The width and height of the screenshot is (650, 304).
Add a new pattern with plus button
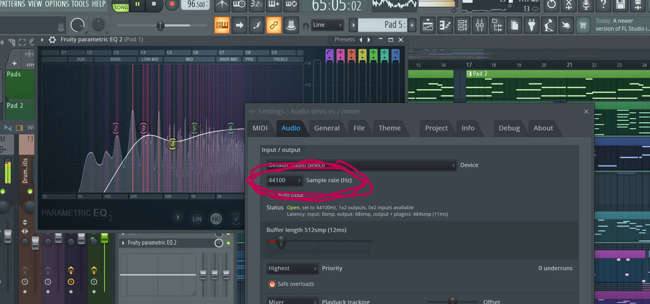(x=412, y=25)
